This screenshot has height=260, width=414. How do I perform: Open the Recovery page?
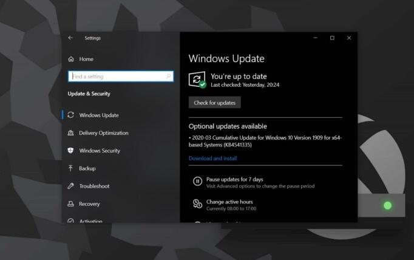(x=89, y=204)
